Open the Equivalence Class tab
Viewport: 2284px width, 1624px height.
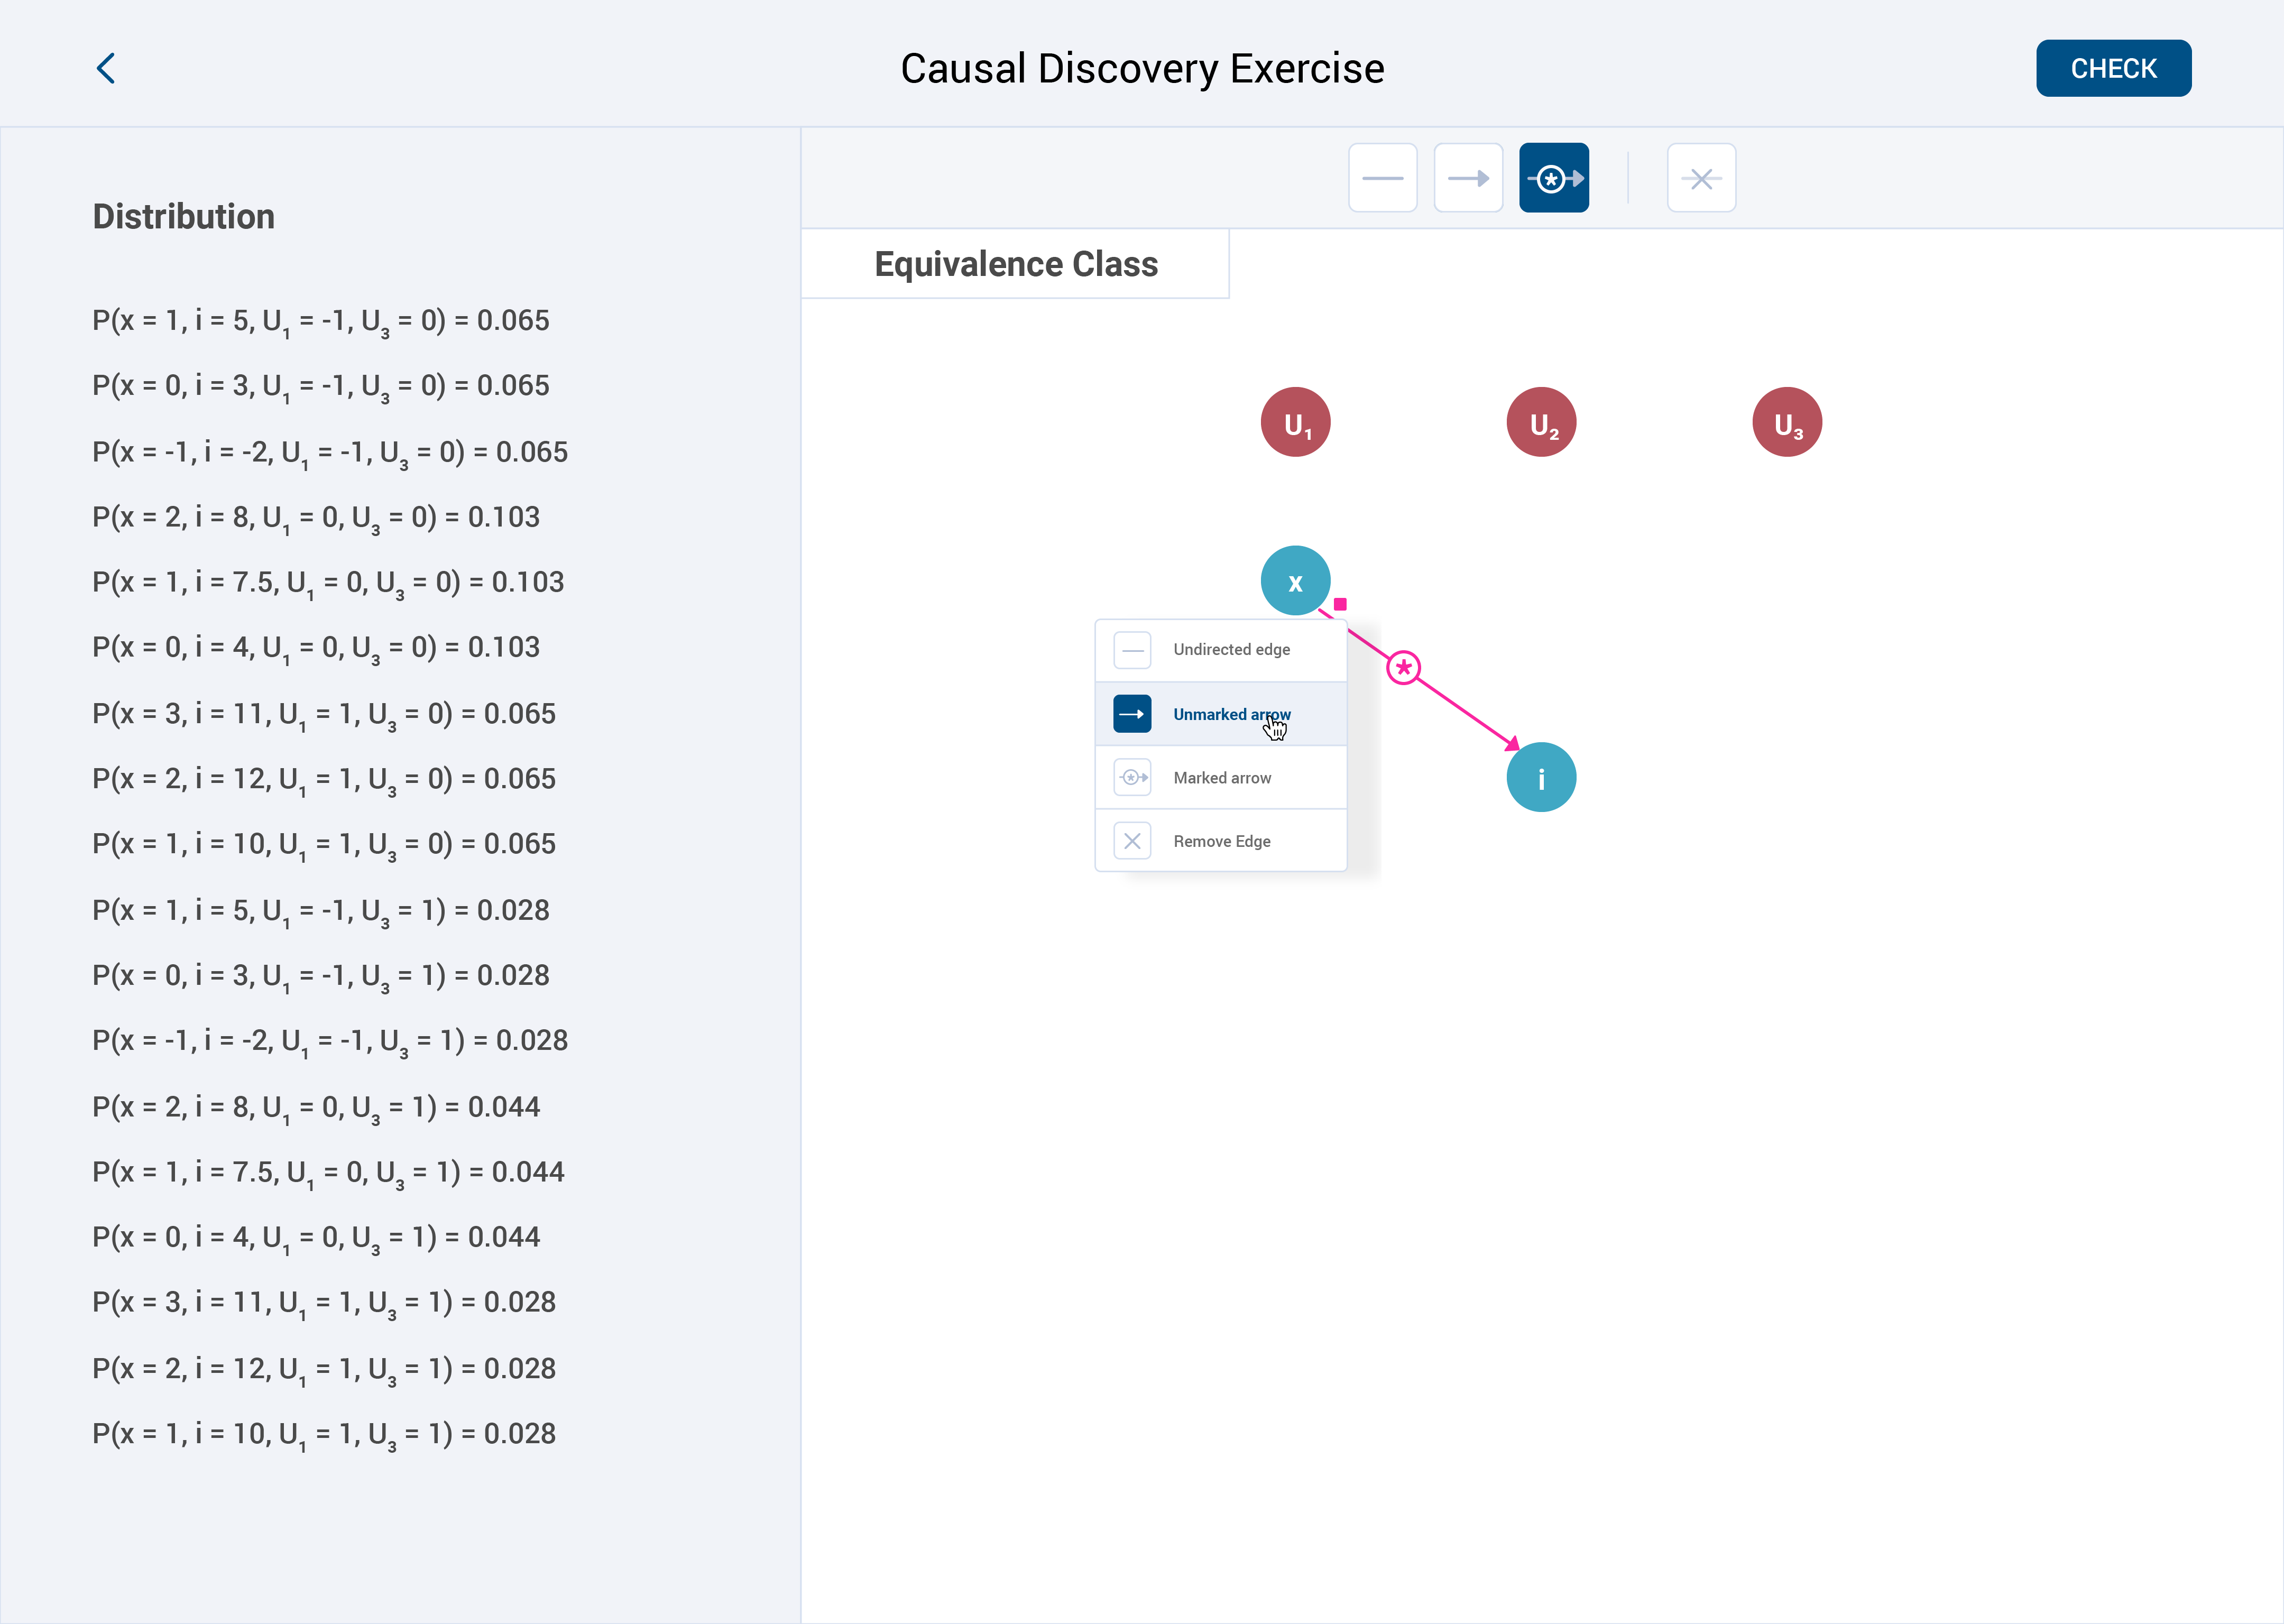coord(1015,264)
